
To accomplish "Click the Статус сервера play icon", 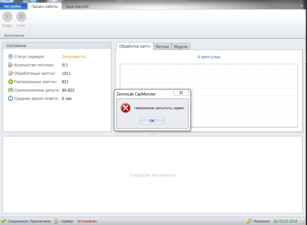I will (x=10, y=56).
